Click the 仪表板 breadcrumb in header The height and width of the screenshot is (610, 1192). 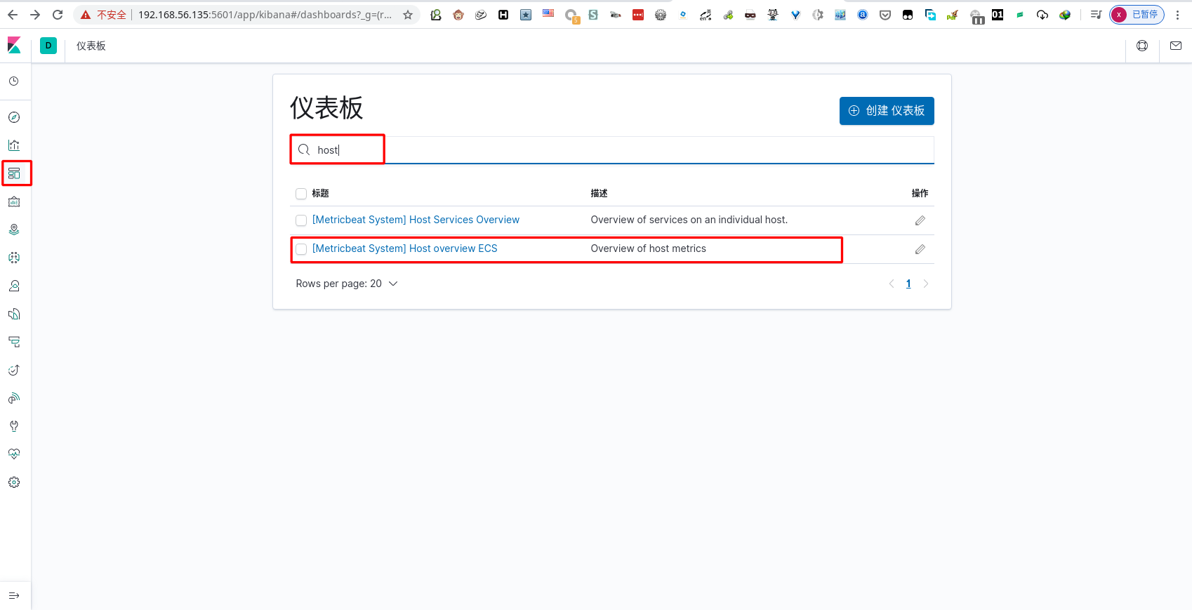coord(91,46)
